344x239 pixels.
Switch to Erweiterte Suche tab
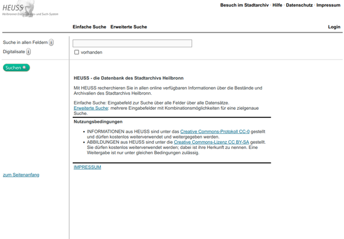point(129,27)
